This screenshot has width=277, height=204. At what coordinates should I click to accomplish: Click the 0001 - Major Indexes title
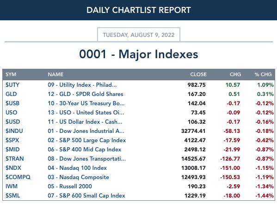139,54
